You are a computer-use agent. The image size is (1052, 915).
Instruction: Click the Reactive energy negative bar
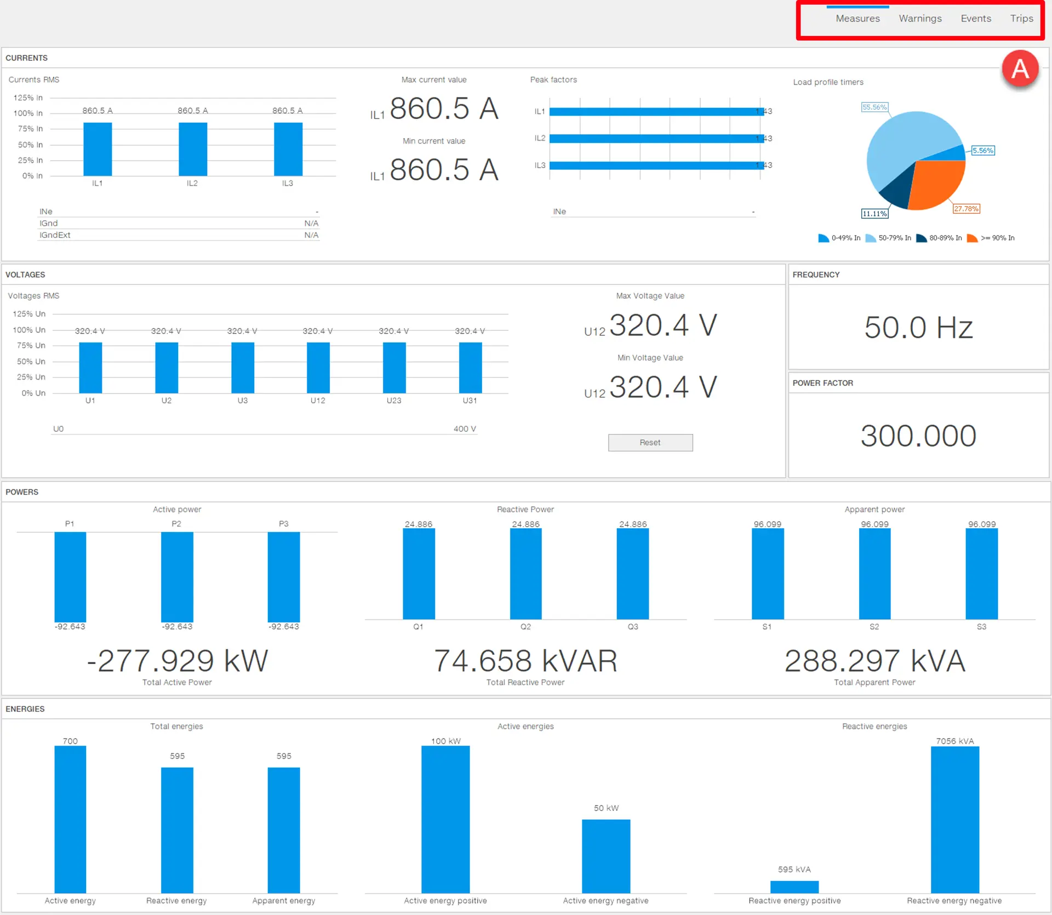click(954, 819)
